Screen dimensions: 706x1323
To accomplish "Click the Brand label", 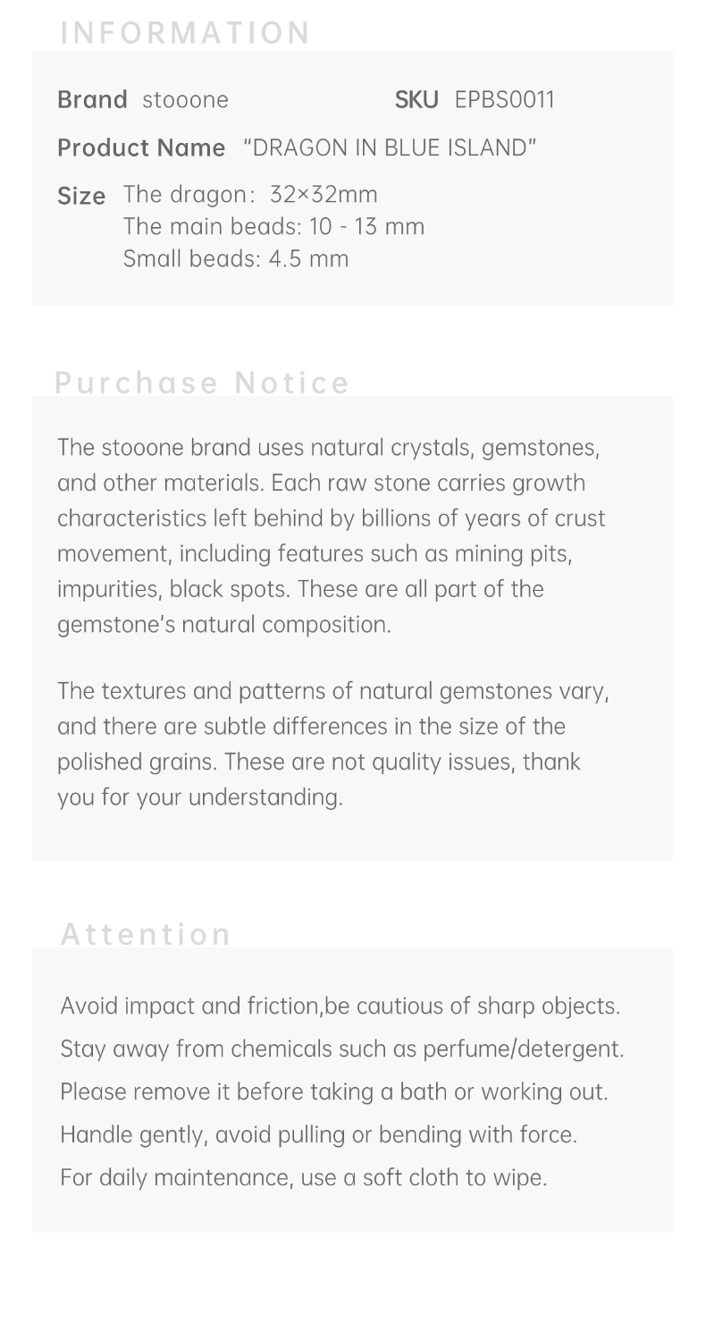I will pyautogui.click(x=92, y=99).
